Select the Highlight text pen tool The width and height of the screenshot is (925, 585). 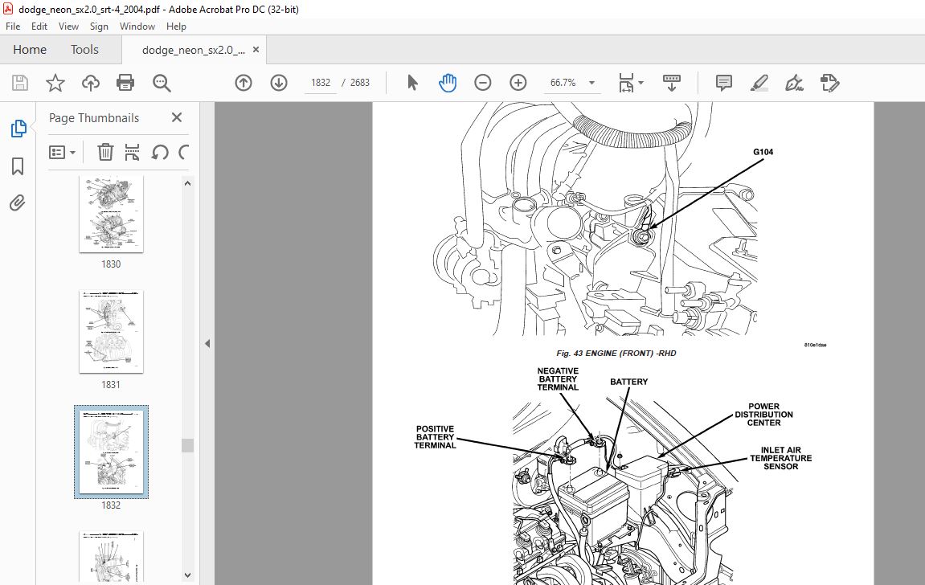point(759,83)
